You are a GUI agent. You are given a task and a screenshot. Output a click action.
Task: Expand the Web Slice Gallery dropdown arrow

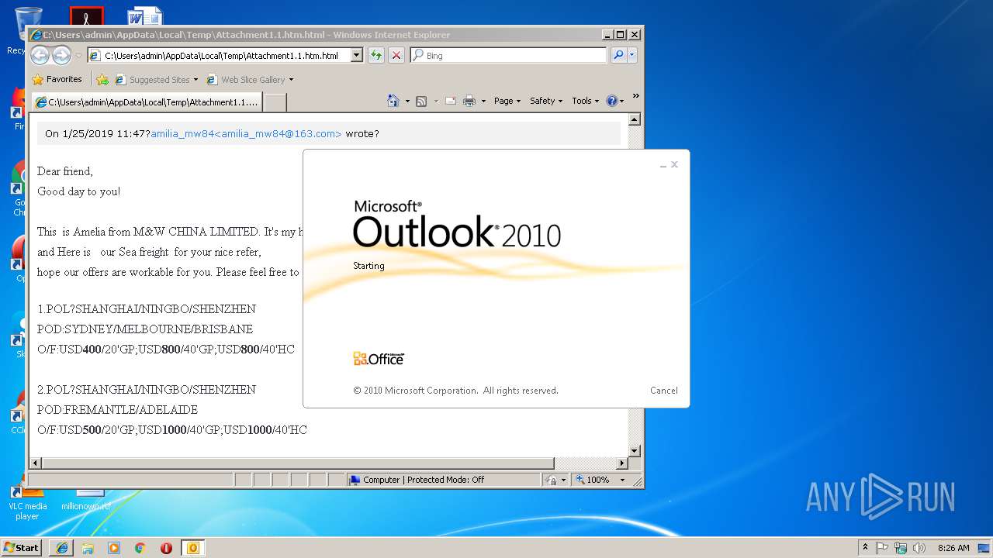[291, 79]
